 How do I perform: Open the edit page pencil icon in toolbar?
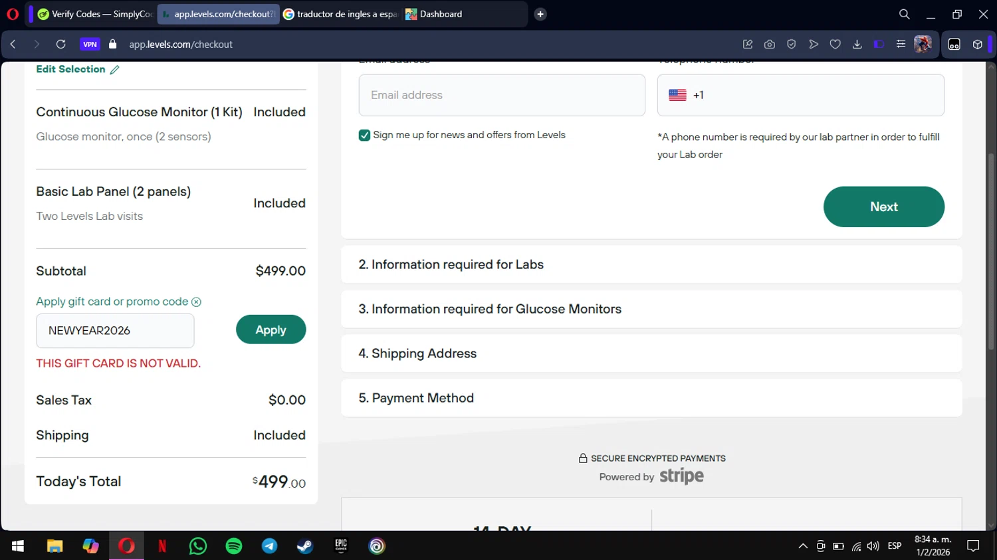(x=747, y=45)
